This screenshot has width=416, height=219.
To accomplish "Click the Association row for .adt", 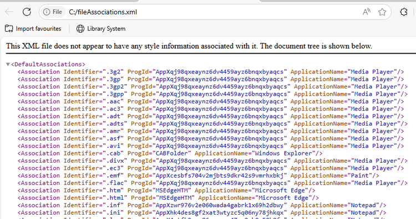I will tap(211, 116).
